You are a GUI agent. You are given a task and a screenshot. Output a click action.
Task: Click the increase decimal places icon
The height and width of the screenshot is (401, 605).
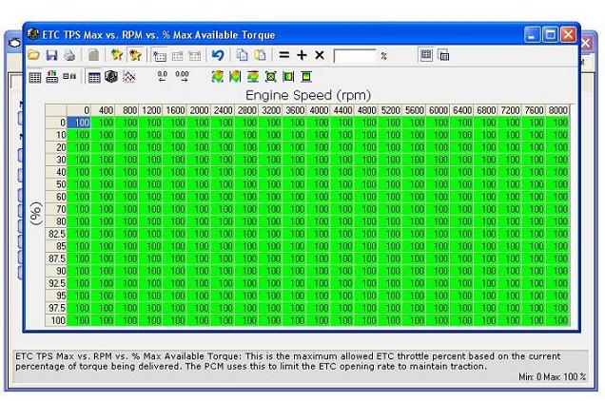click(182, 77)
